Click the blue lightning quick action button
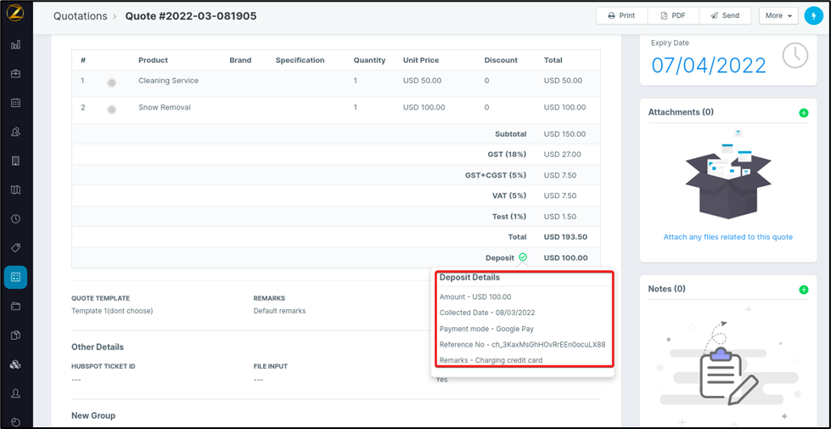The image size is (831, 429). tap(813, 15)
